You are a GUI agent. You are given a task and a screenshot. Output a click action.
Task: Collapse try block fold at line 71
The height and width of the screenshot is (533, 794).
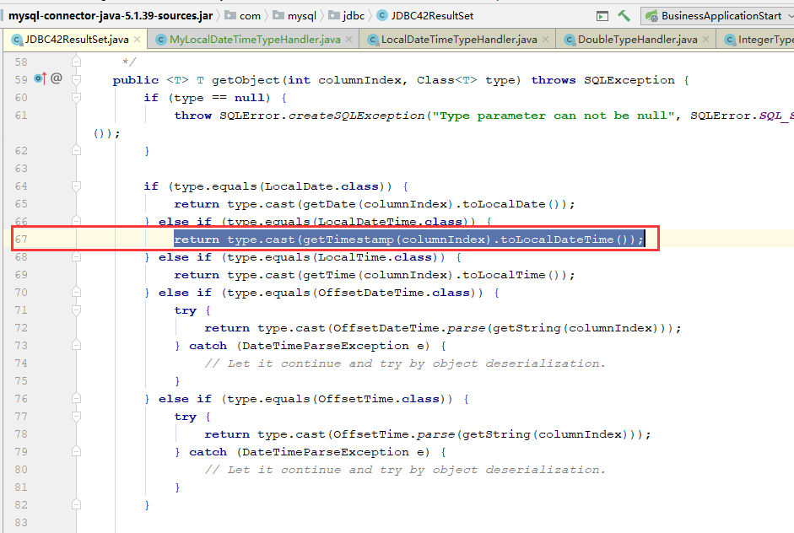(76, 310)
